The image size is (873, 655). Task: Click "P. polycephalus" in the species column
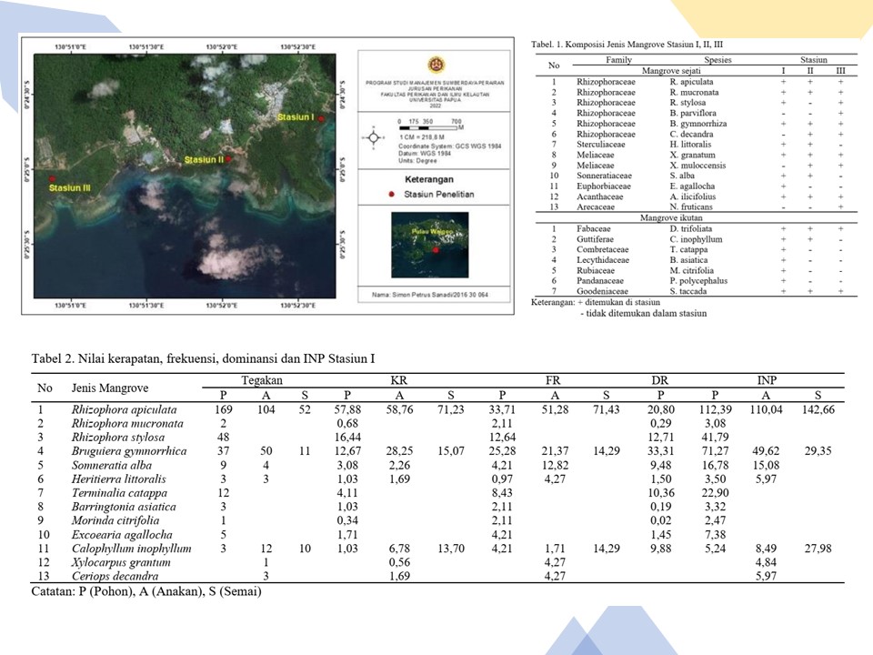pos(698,281)
